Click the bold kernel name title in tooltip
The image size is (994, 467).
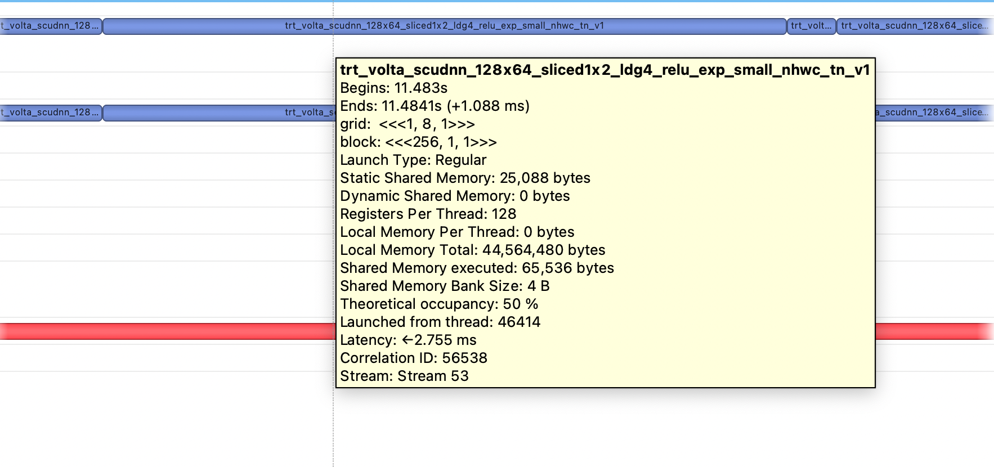click(x=605, y=70)
